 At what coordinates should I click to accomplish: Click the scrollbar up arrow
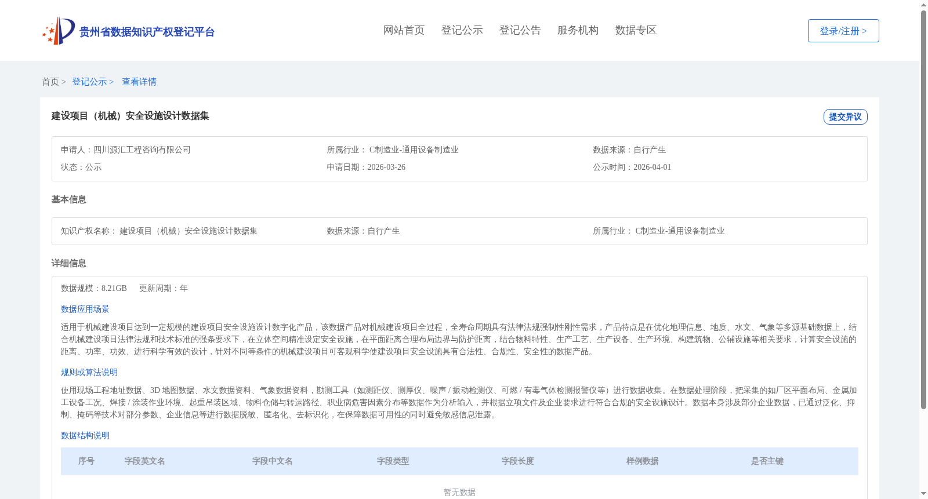[923, 5]
